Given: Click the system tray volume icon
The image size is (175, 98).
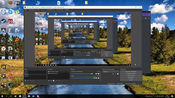Looking at the screenshot, I should point(160,96).
